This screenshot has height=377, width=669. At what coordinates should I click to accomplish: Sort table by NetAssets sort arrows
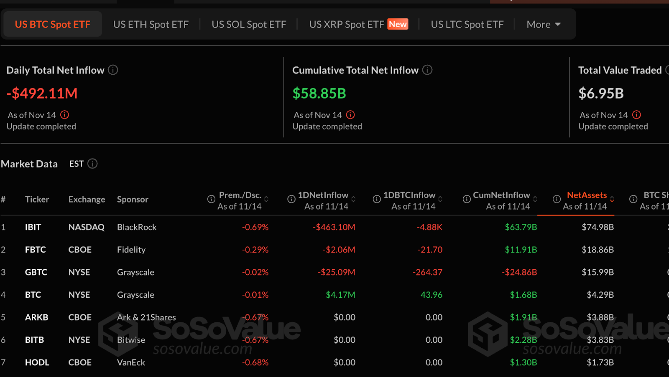tap(612, 199)
